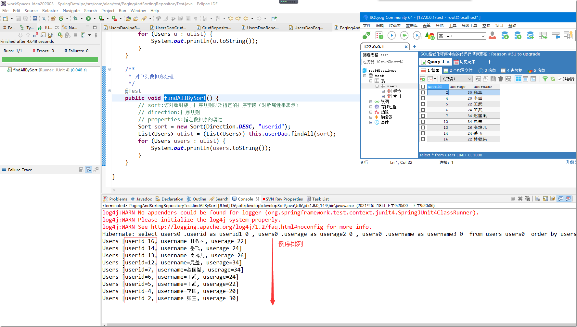Open the Problems view tab
This screenshot has width=577, height=327.
coord(115,199)
